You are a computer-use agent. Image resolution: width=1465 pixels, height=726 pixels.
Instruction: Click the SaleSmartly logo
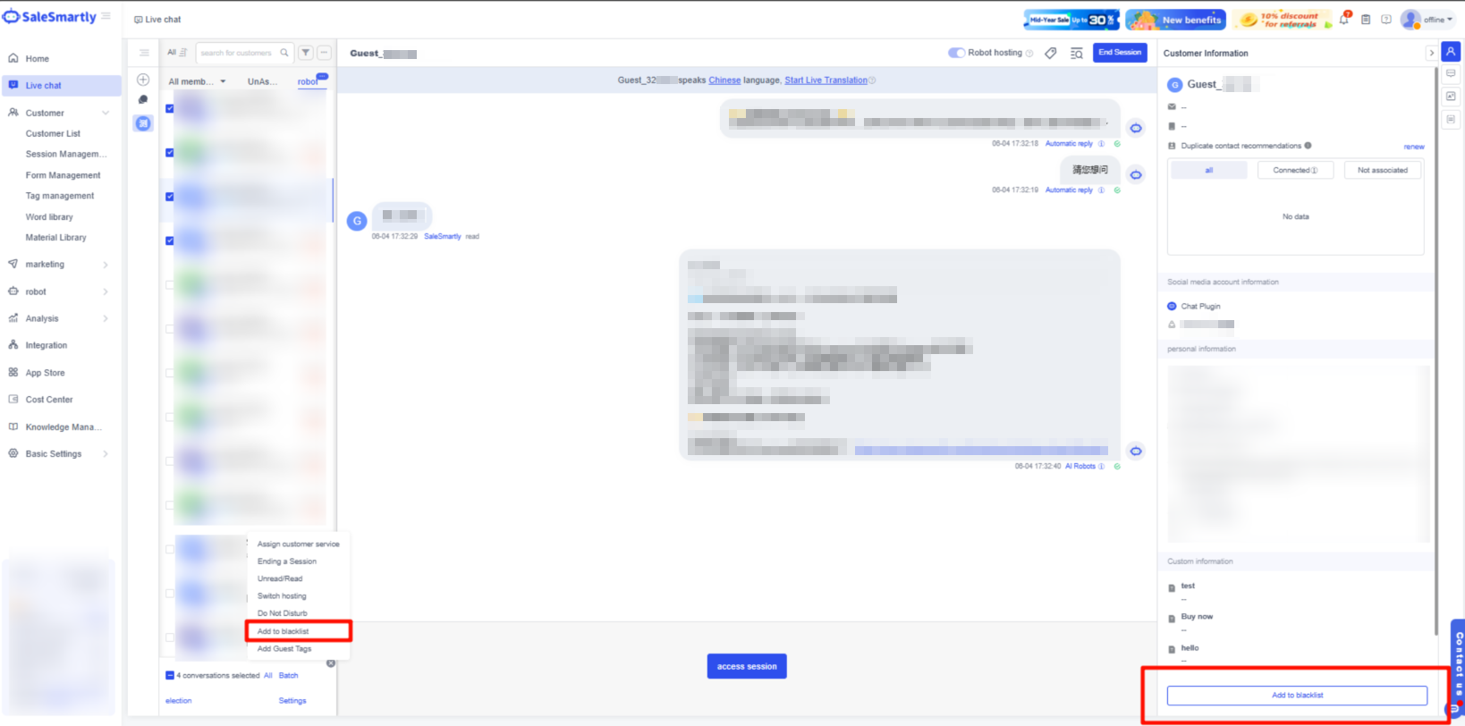[49, 16]
